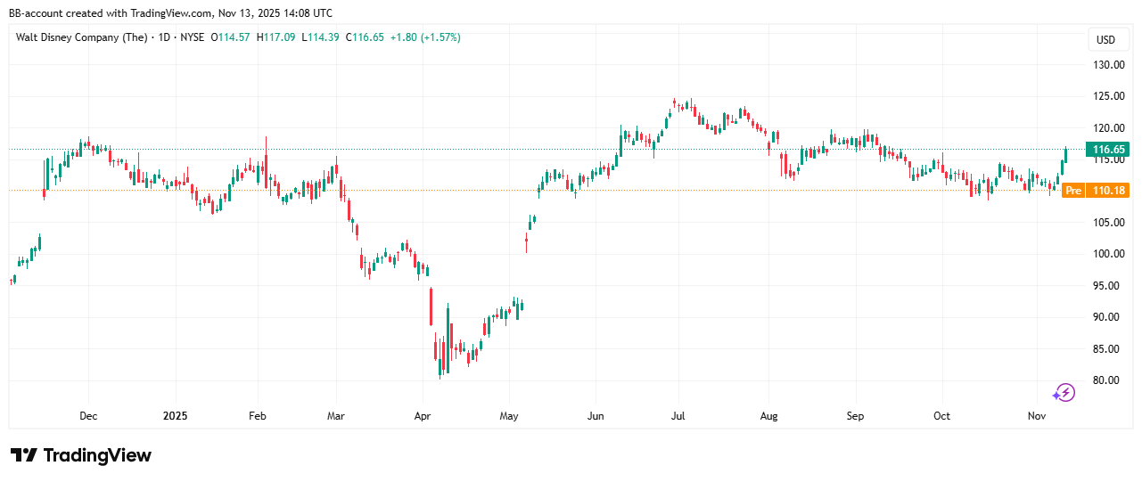The image size is (1142, 482).
Task: Click the account created header text
Action: (x=170, y=12)
